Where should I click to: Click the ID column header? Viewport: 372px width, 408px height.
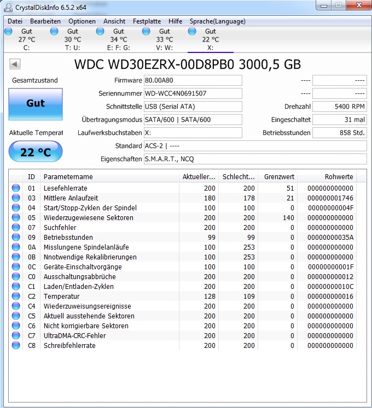31,176
